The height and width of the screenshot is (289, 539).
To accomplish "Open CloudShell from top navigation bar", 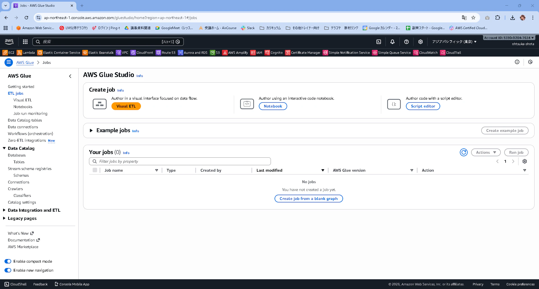I will pyautogui.click(x=379, y=42).
